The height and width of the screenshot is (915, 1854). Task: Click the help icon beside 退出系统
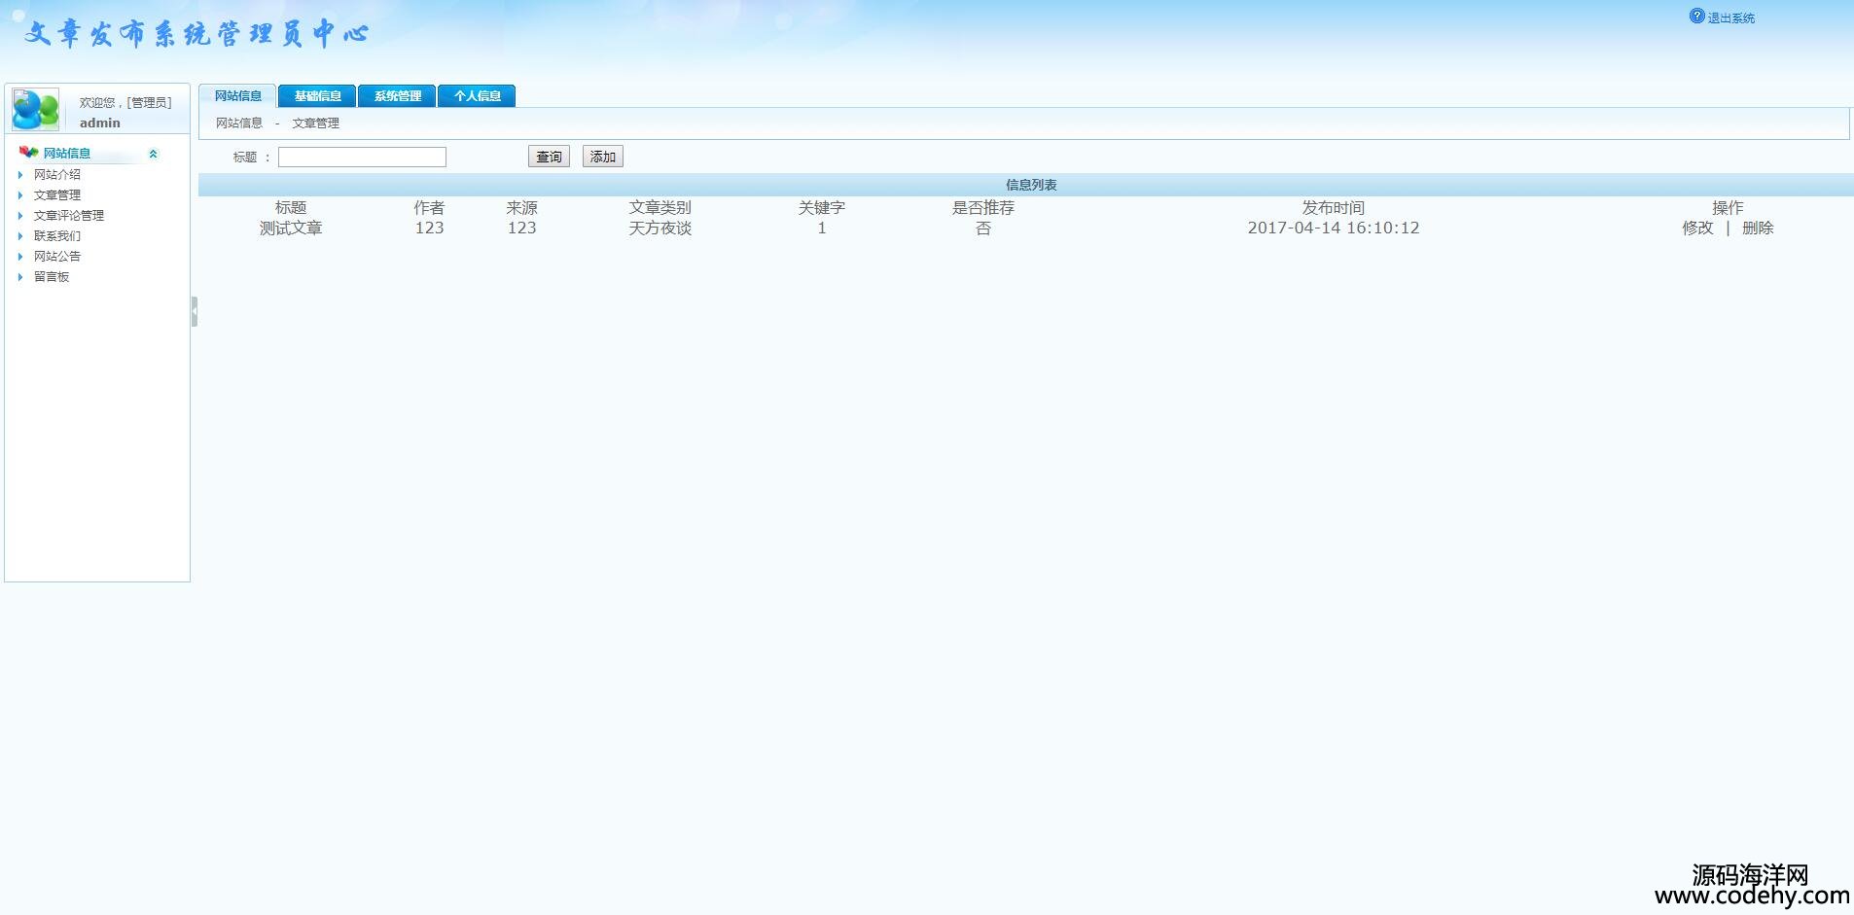pyautogui.click(x=1696, y=17)
